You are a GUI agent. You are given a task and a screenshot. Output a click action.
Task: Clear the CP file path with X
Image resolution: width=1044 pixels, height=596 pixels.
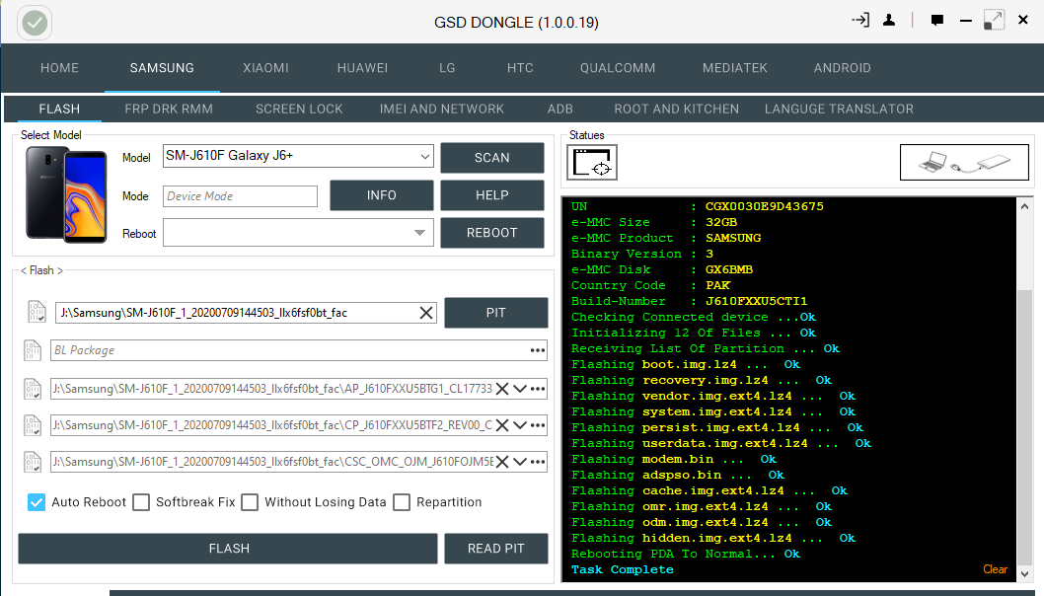pyautogui.click(x=502, y=425)
